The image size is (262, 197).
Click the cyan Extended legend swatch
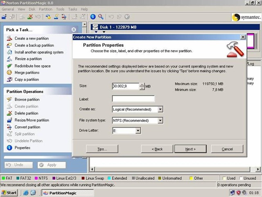coord(109,178)
